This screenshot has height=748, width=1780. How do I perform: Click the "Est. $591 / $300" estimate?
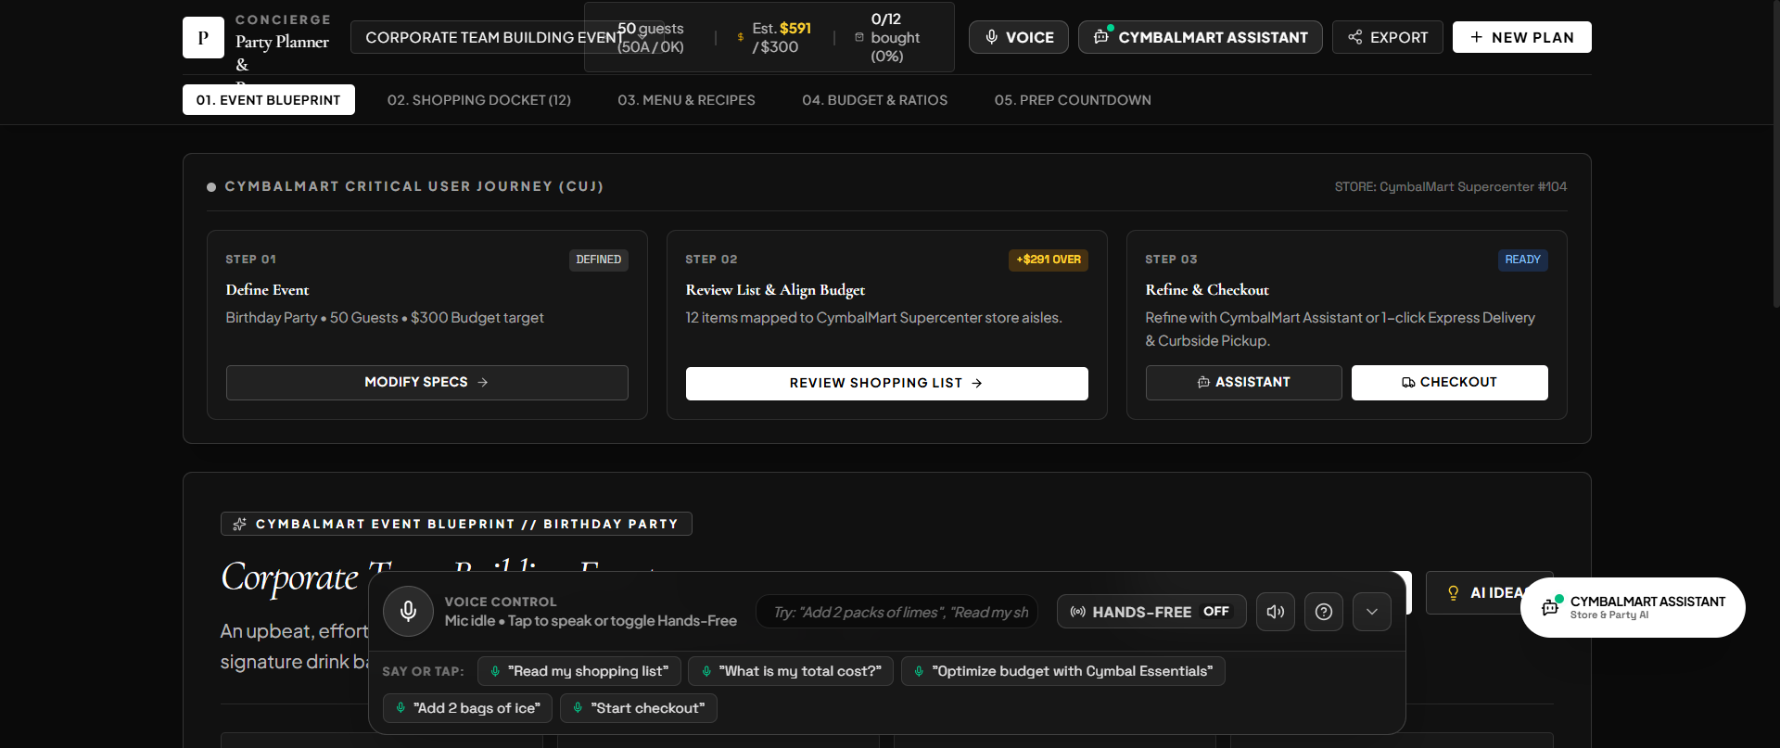click(x=782, y=38)
